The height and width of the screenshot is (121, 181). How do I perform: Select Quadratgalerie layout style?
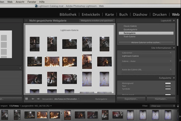[x=130, y=30]
